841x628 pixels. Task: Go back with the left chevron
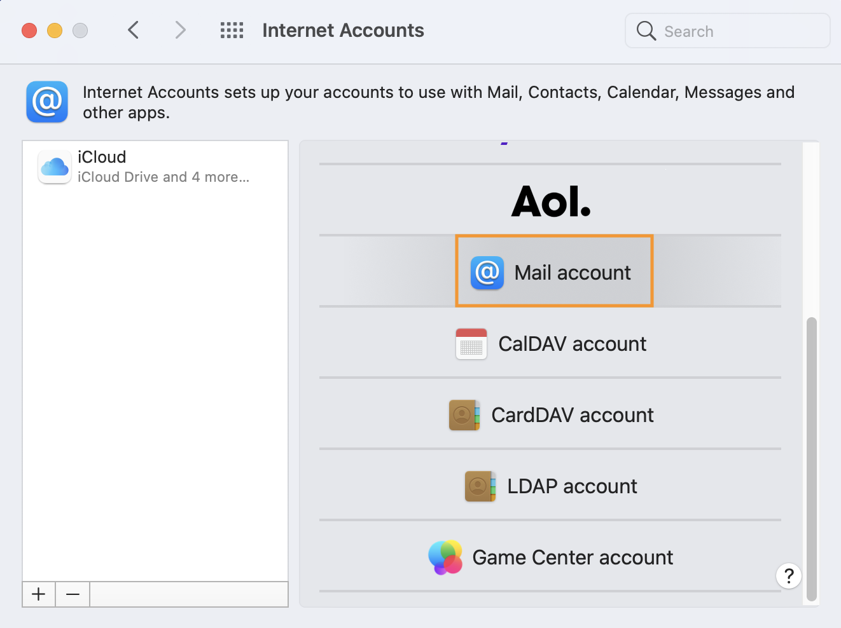coord(133,30)
